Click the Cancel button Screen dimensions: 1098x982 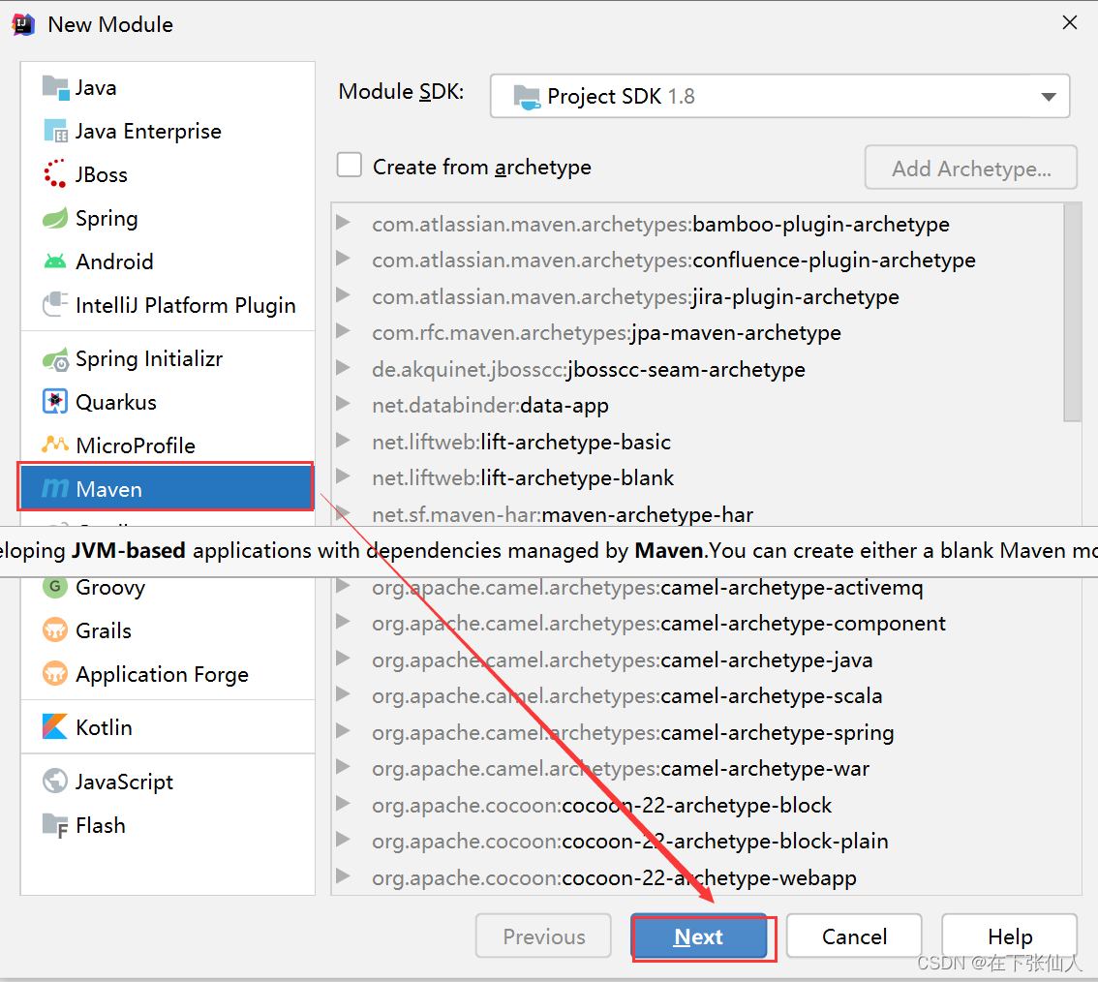pos(854,936)
